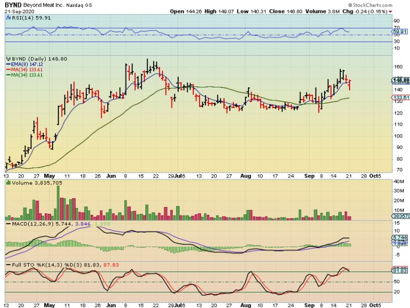Click the red down arrow beside Chg

coord(390,12)
